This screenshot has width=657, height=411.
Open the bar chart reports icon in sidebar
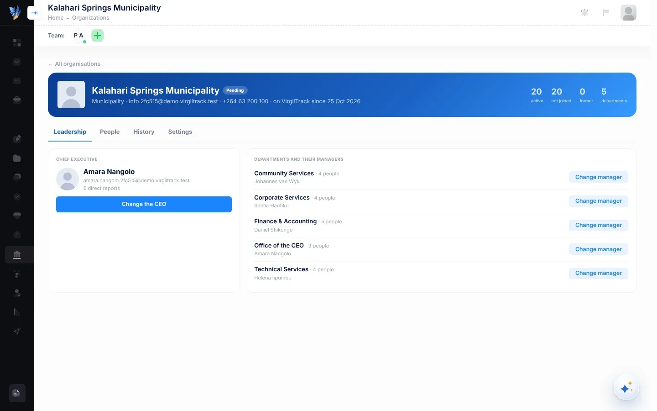[x=17, y=312]
